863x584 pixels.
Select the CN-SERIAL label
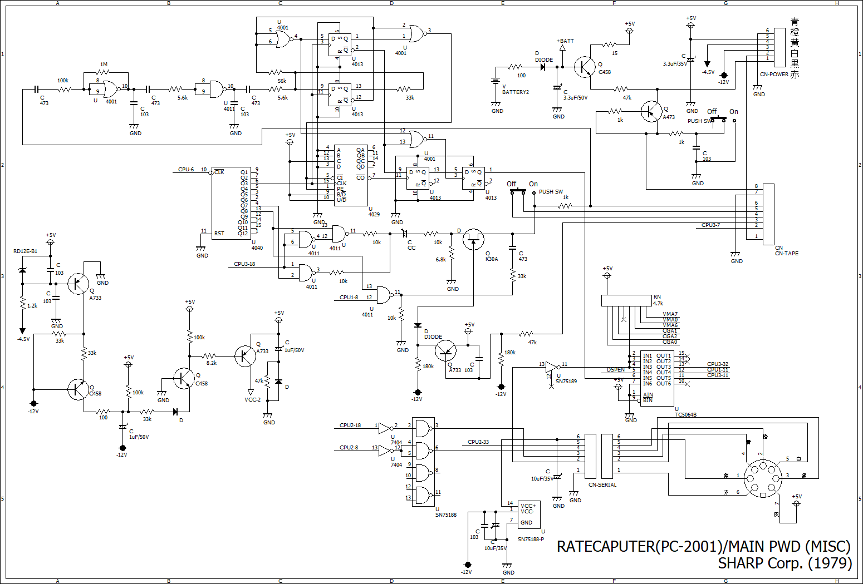pyautogui.click(x=602, y=484)
